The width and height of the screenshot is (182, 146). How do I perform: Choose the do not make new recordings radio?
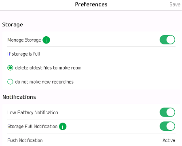click(10, 81)
